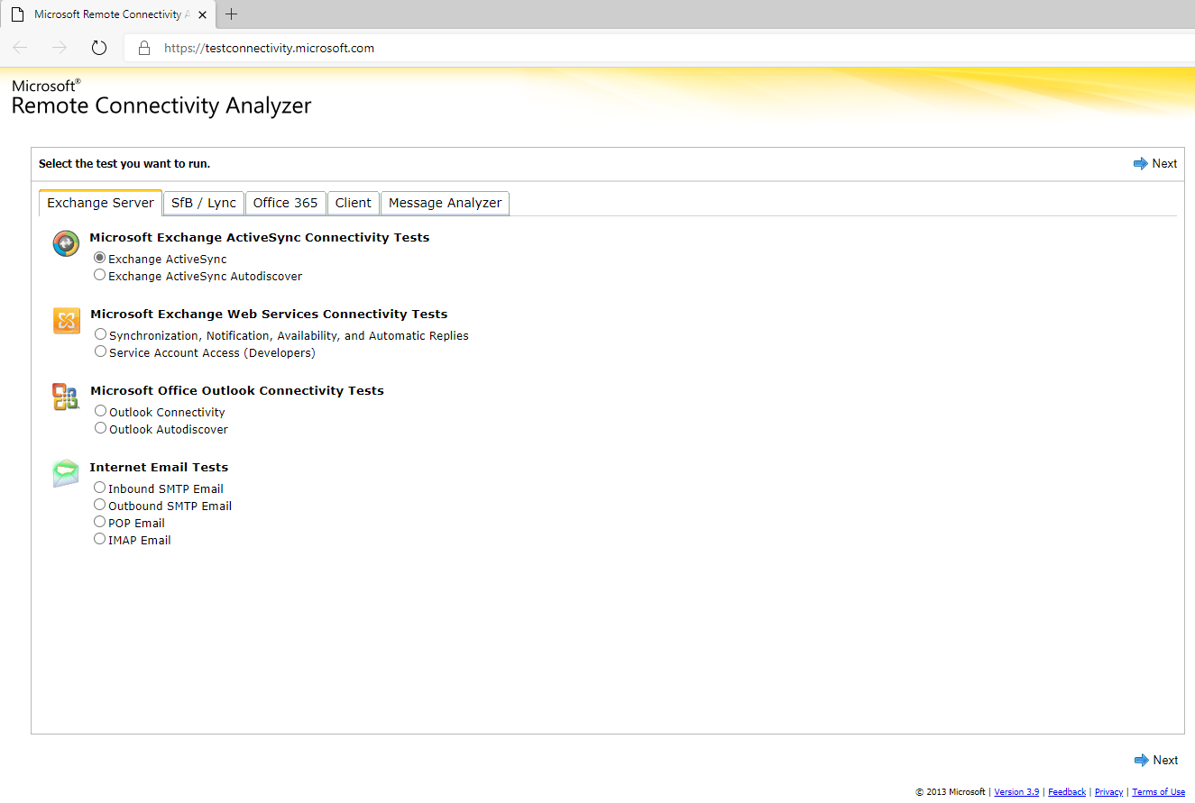Select the Microsoft Remote Connectivity browser tab

108,14
